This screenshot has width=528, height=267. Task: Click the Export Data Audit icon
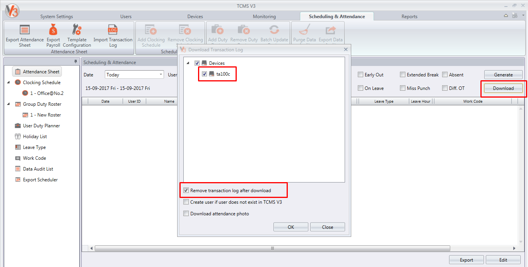click(x=331, y=30)
